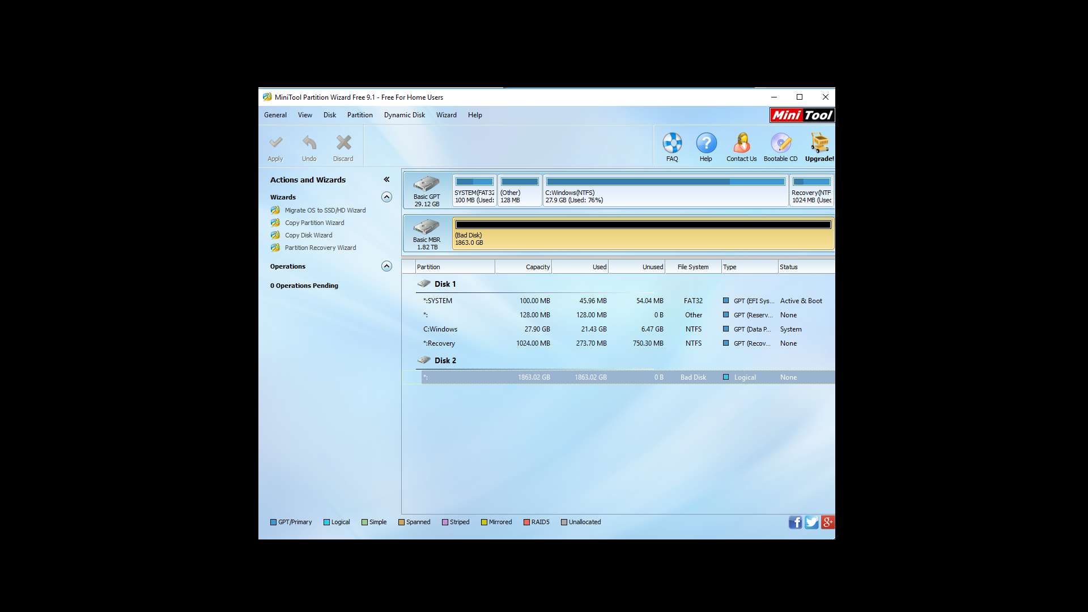Image resolution: width=1088 pixels, height=612 pixels.
Task: Open the Partition menu
Action: click(x=360, y=115)
